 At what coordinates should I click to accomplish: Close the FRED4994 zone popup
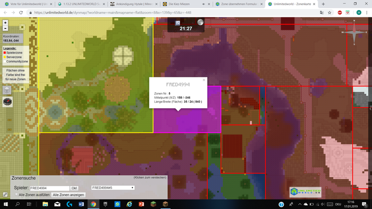[204, 80]
